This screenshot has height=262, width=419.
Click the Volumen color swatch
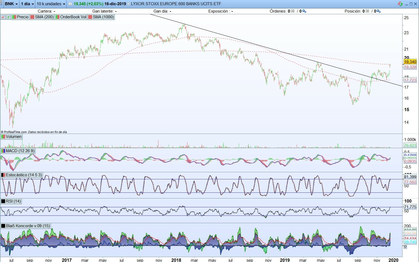[x=3, y=137]
